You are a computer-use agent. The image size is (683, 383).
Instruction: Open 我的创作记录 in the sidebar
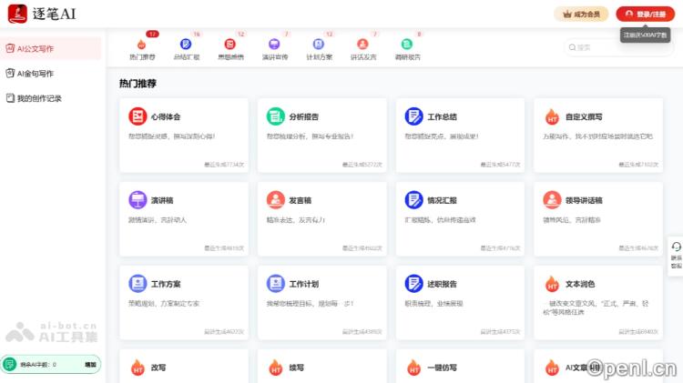[50, 98]
